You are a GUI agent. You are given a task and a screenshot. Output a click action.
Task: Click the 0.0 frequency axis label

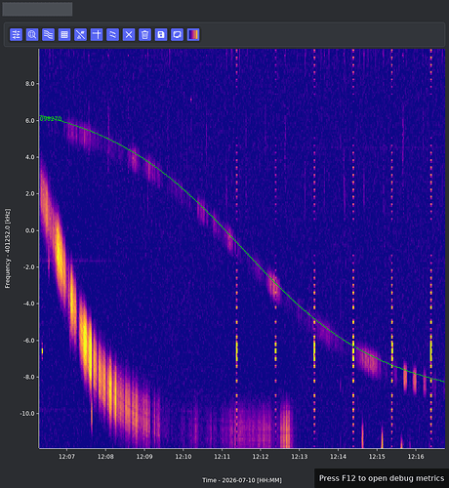[29, 230]
